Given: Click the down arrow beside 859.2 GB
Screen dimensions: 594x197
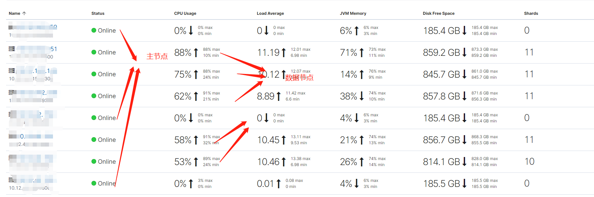Looking at the screenshot, I should (x=464, y=52).
